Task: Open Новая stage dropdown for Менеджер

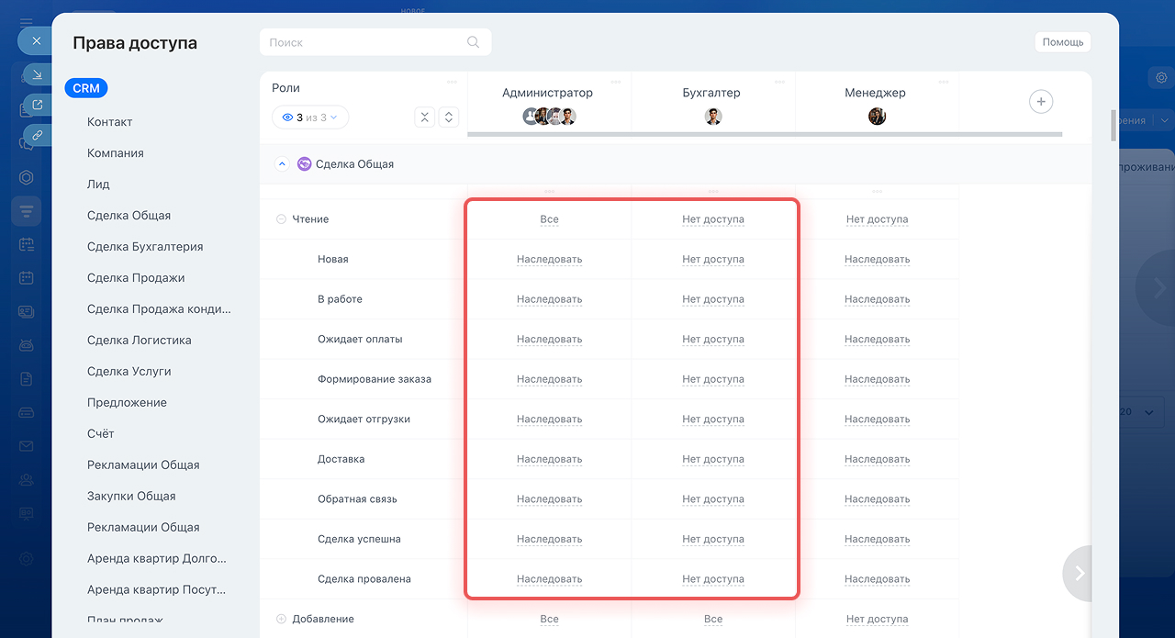Action: coord(877,260)
